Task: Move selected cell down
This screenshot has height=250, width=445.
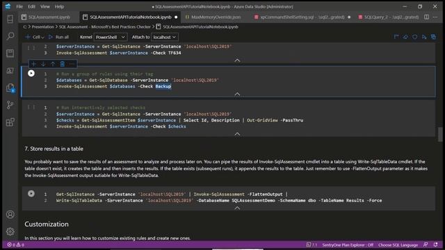Action: pos(43,64)
